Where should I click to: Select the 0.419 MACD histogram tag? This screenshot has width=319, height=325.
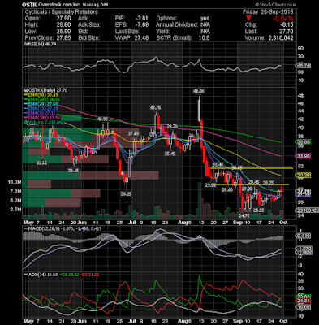[304, 236]
